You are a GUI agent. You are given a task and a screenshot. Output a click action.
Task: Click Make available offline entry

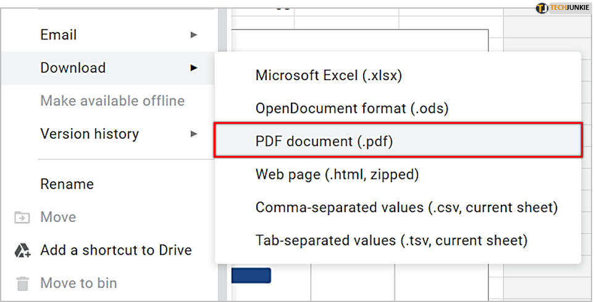pyautogui.click(x=112, y=100)
